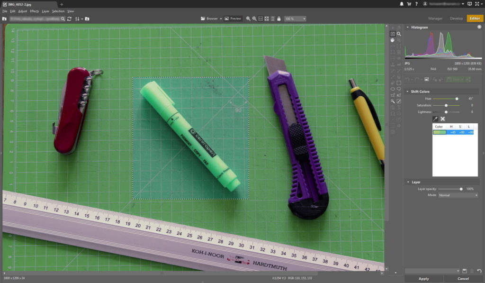
Task: Click the Lightness slider handle
Action: click(x=446, y=112)
